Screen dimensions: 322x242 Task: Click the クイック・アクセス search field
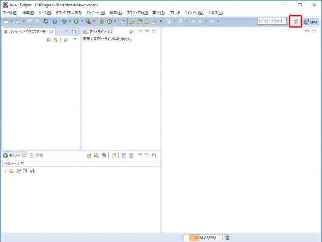pos(270,21)
